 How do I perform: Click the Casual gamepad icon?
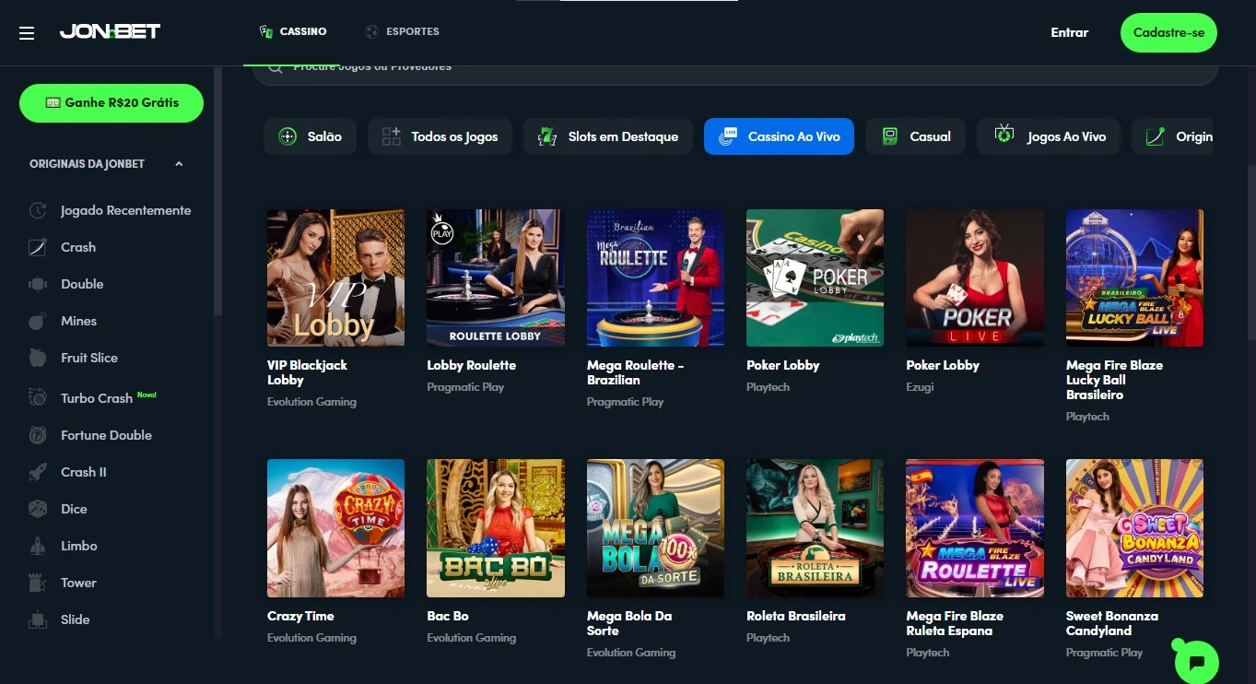pyautogui.click(x=889, y=136)
